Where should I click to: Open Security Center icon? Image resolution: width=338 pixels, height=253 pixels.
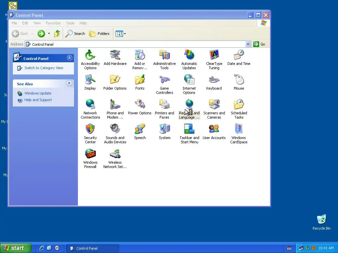90,134
